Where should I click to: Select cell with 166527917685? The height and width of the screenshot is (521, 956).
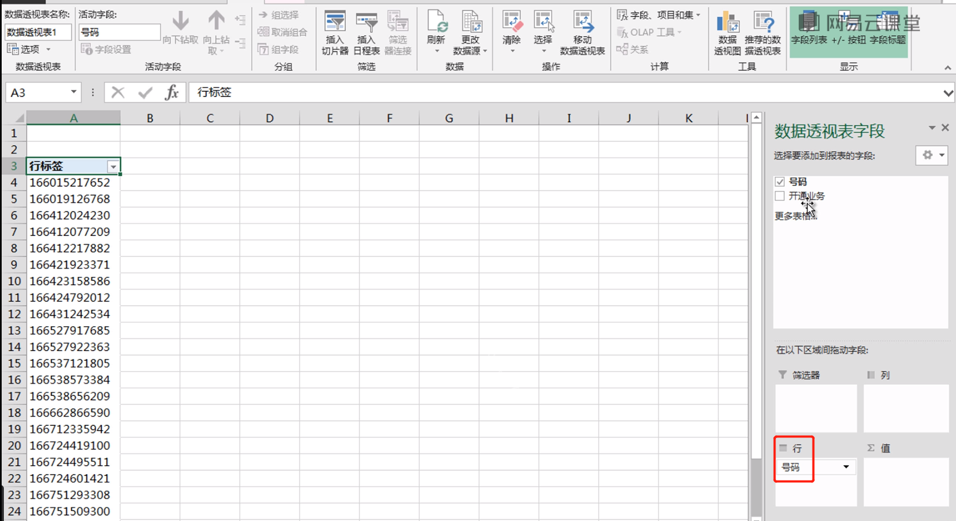73,331
